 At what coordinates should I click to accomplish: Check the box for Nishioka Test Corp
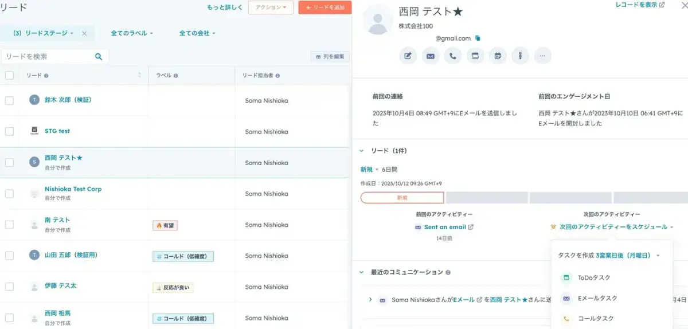[9, 193]
